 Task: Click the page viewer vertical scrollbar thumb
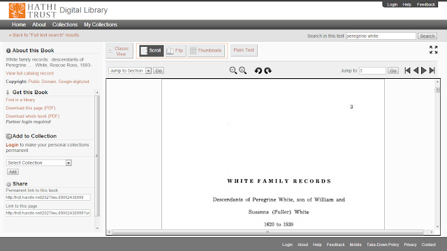[x=437, y=90]
